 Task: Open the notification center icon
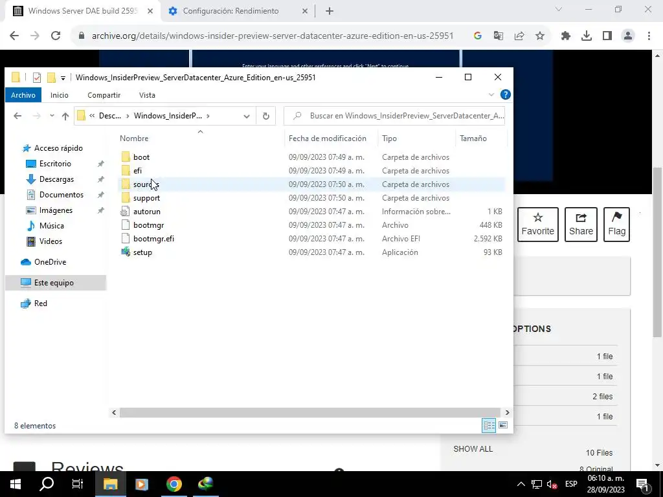pyautogui.click(x=642, y=485)
